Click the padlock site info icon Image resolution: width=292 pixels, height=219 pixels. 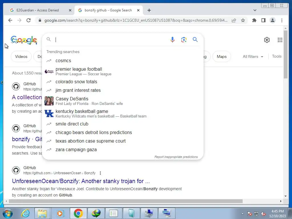pyautogui.click(x=40, y=20)
